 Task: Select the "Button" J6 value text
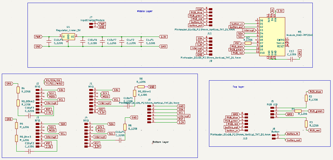tap(275, 132)
